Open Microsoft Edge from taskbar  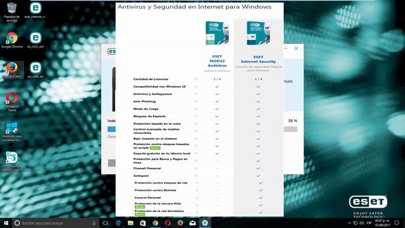point(118,223)
